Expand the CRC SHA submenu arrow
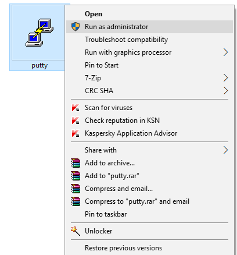This screenshot has height=255, width=237. [x=225, y=91]
